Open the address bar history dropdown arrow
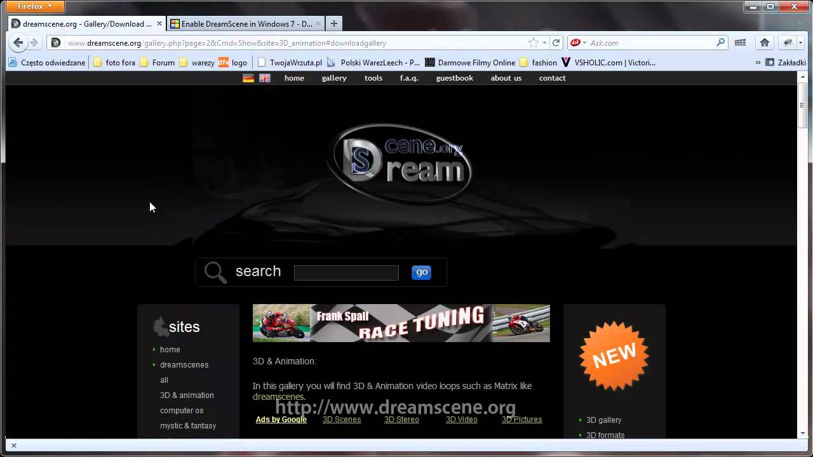813x457 pixels. pos(544,43)
